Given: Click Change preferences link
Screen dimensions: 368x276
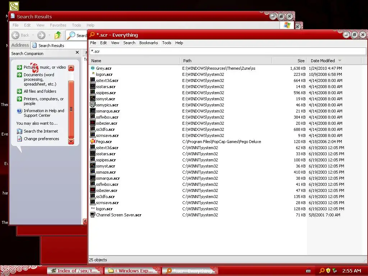Looking at the screenshot, I should click(x=41, y=139).
